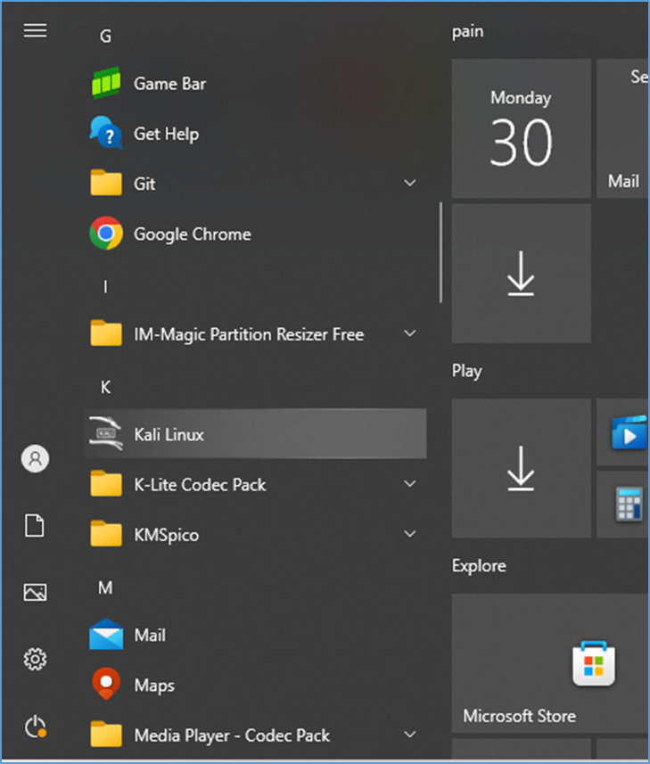Click the Power icon in sidebar
This screenshot has width=650, height=764.
tap(35, 727)
